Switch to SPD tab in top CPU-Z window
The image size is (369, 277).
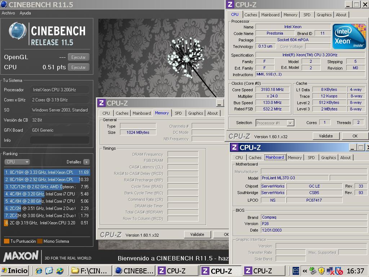point(307,15)
